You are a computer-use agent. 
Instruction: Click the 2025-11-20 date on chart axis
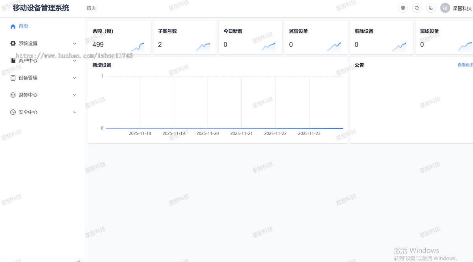208,133
